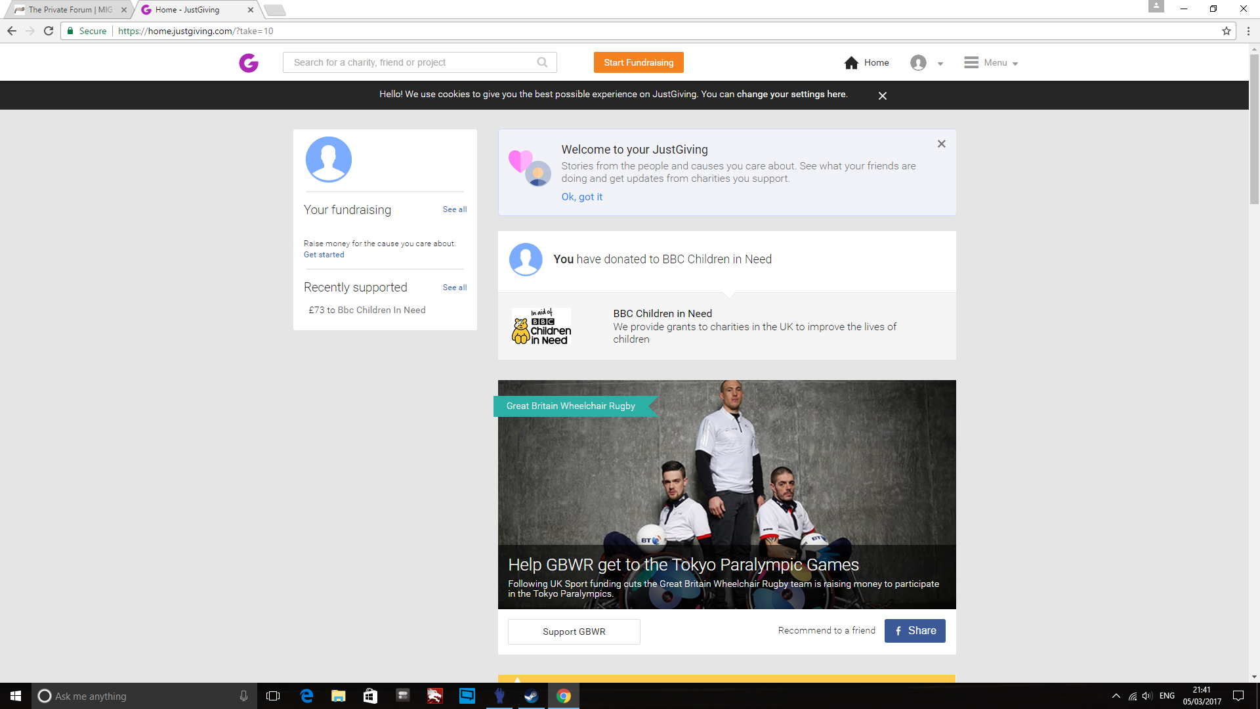
Task: Open the network Wi-Fi icon
Action: 1133,696
